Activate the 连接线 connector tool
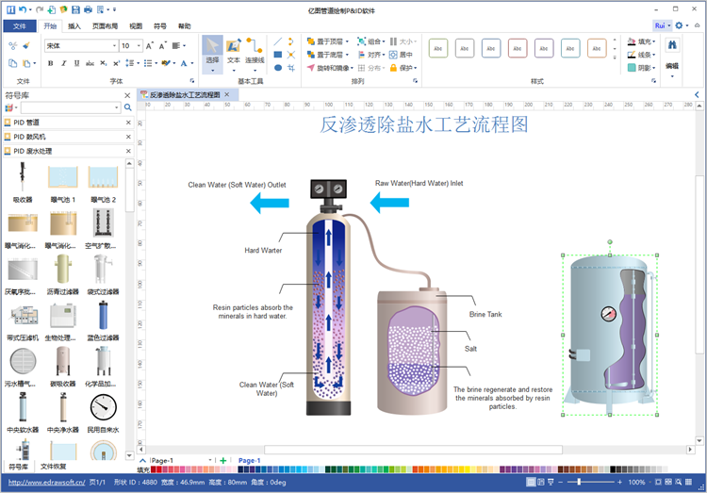Viewport: 707px width, 493px height. (255, 51)
